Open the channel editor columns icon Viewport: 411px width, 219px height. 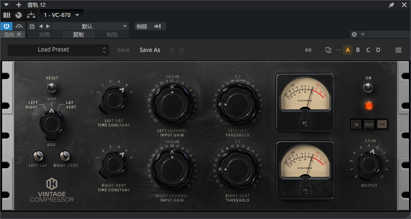[7, 15]
